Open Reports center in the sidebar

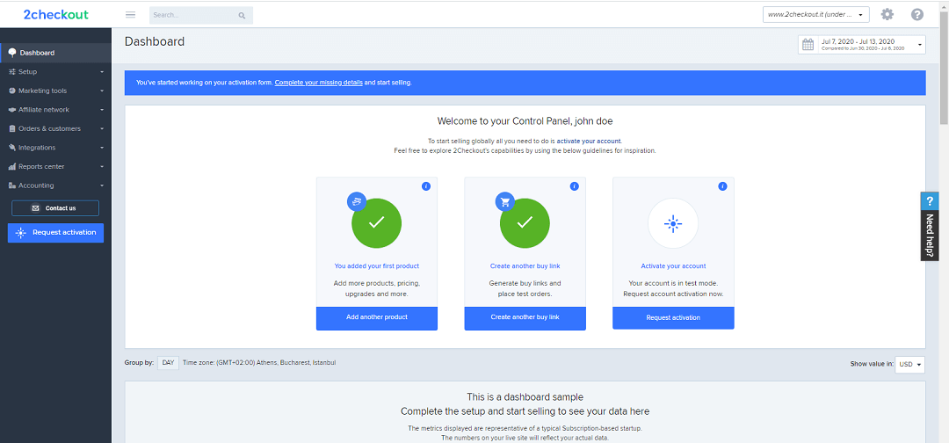click(x=55, y=166)
